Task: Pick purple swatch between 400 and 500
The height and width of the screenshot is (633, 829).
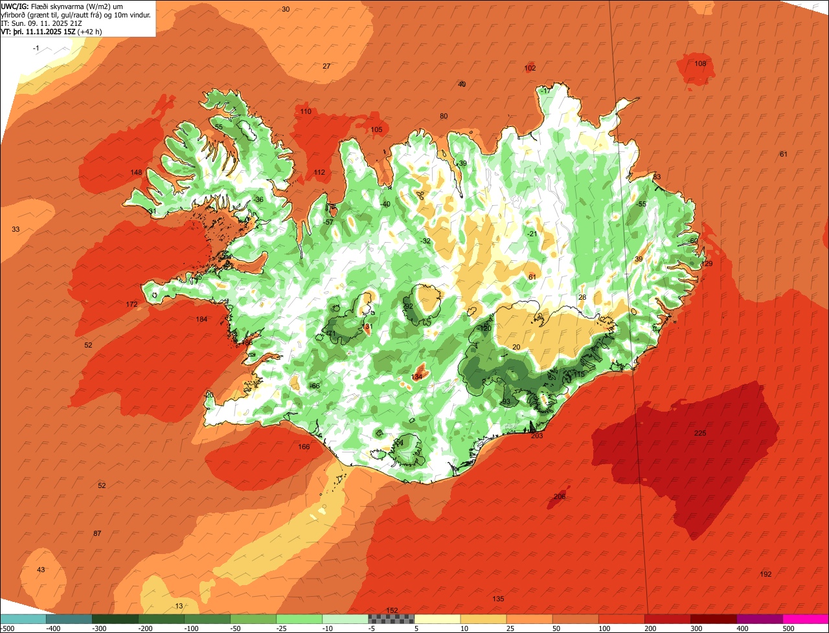Action: (759, 619)
